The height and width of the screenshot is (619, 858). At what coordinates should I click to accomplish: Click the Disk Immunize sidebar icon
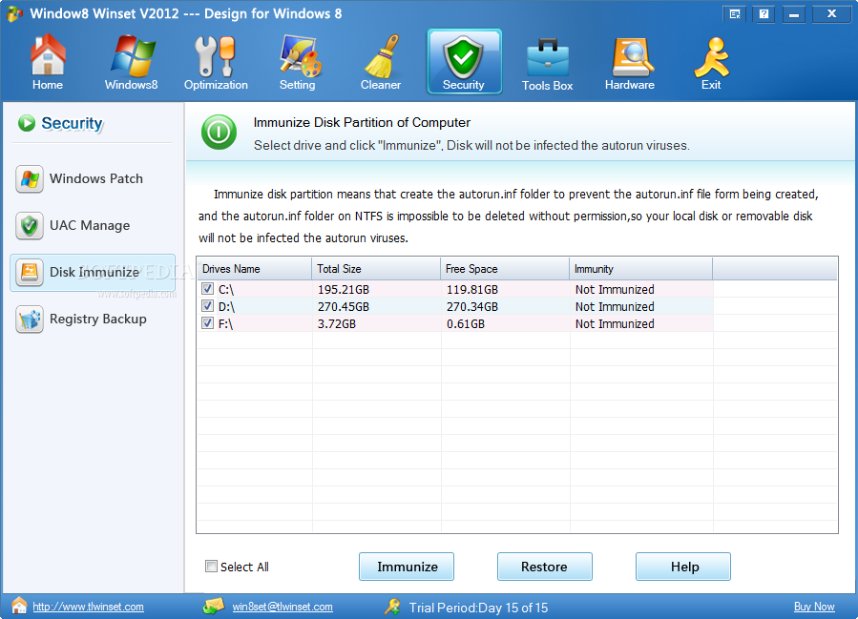pos(30,273)
